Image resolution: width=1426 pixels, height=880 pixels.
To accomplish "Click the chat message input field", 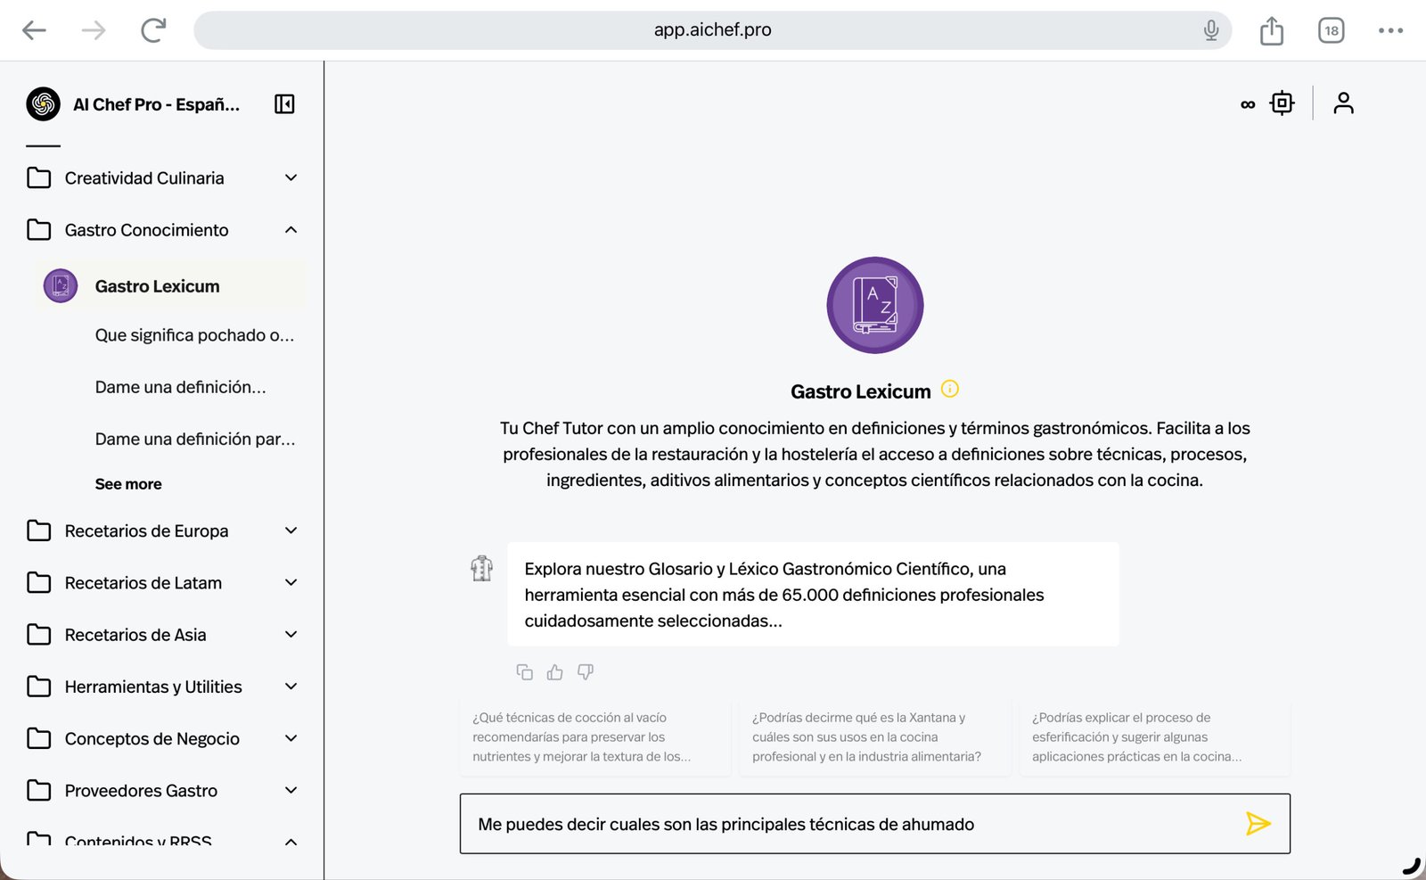I will click(874, 824).
